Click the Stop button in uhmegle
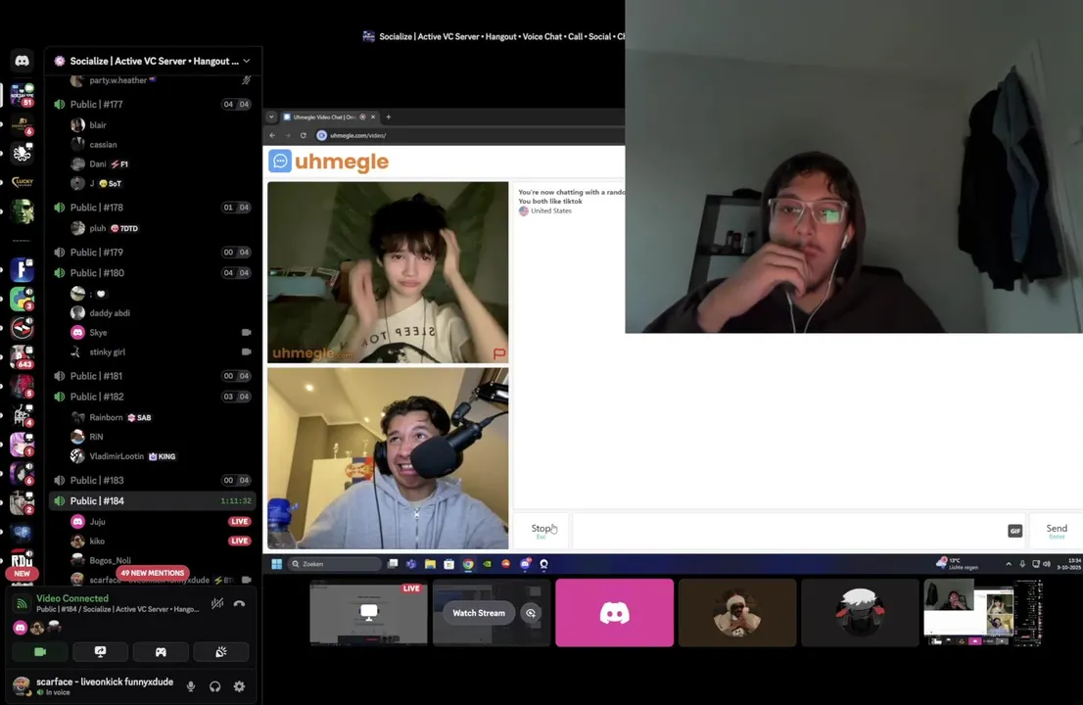1083x705 pixels. point(541,531)
